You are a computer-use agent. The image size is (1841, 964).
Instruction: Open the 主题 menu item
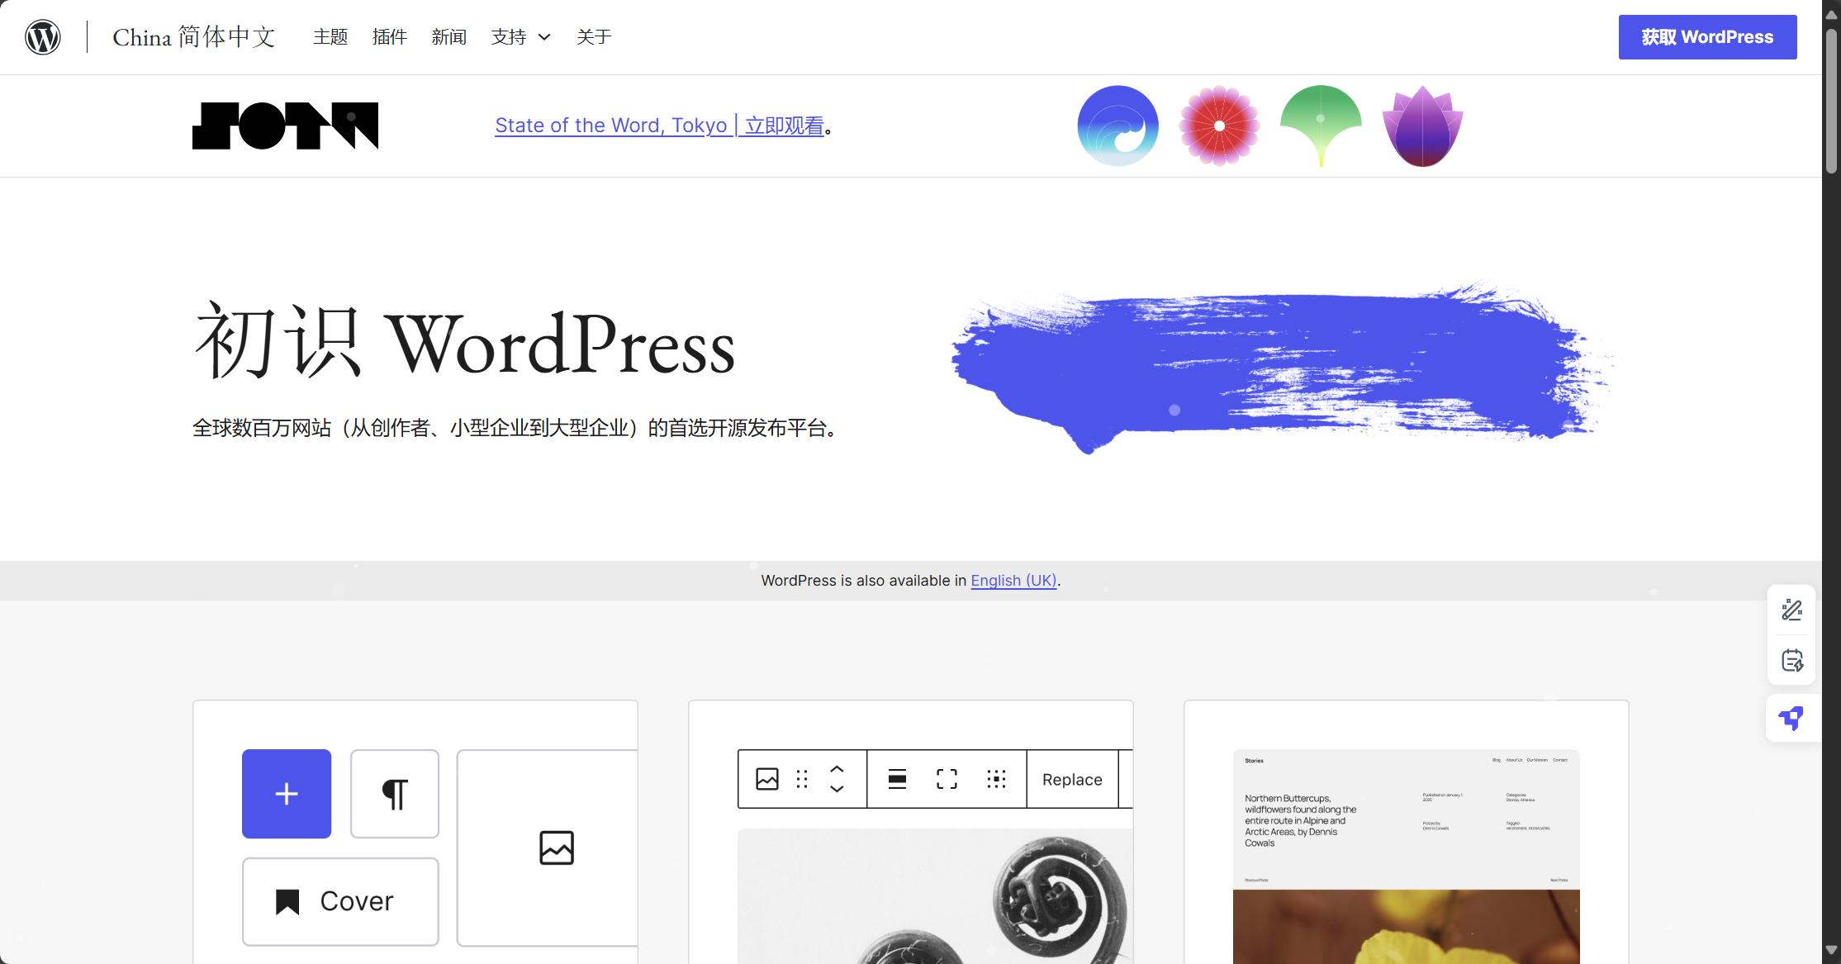pos(330,36)
